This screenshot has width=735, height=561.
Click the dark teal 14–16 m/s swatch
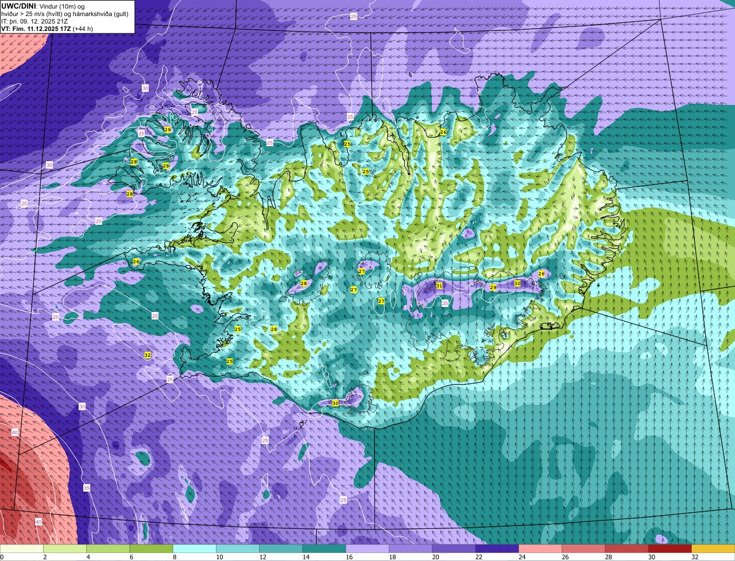[x=324, y=548]
